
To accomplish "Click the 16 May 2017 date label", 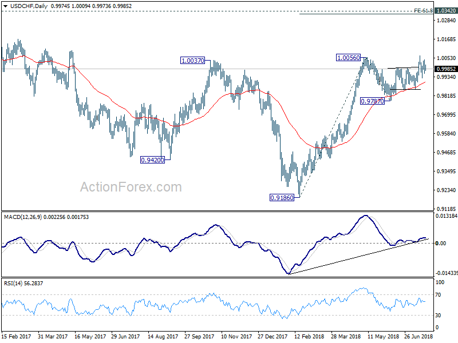I will click(90, 336).
